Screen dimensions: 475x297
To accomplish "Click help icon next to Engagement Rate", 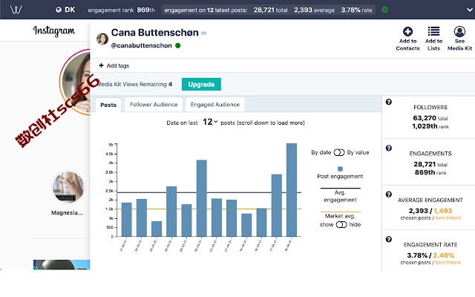I will click(389, 239).
